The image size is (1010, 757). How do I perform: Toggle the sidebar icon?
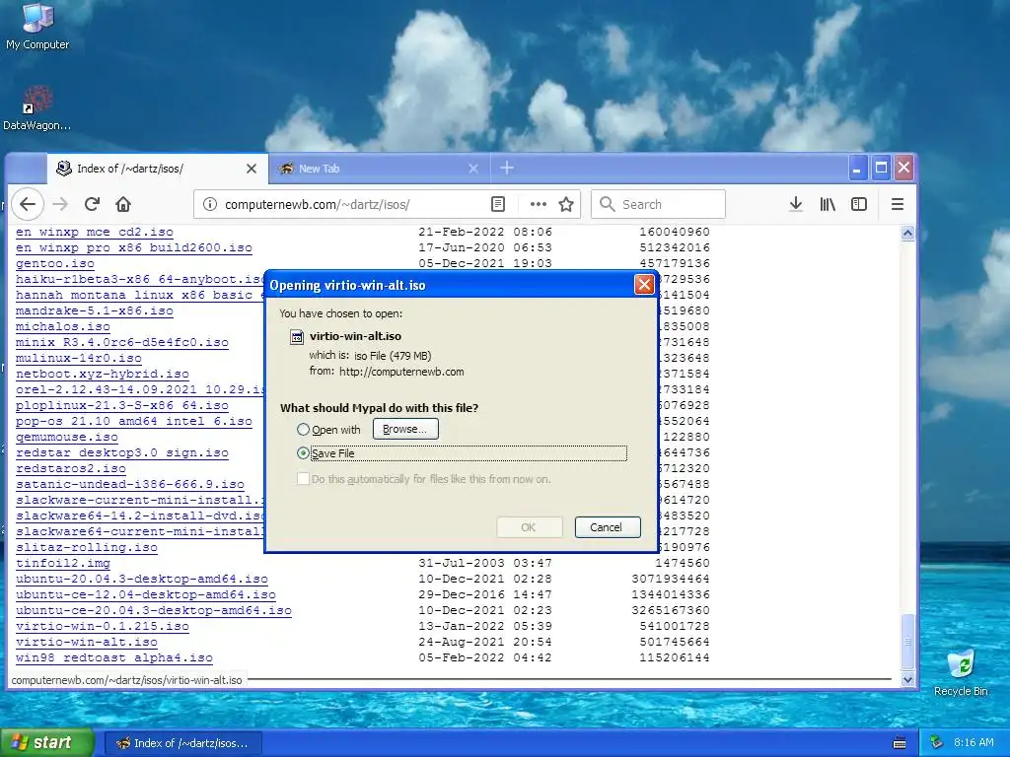pos(859,205)
